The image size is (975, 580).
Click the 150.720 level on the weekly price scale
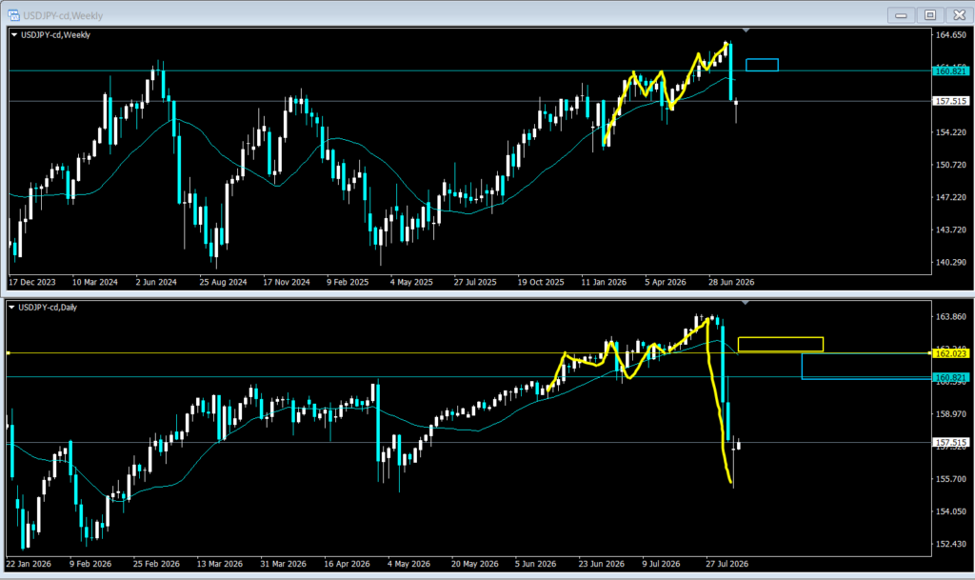click(x=951, y=165)
